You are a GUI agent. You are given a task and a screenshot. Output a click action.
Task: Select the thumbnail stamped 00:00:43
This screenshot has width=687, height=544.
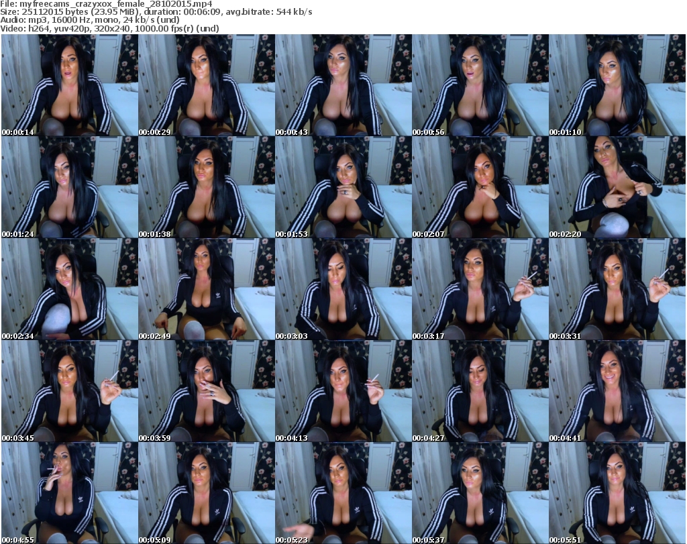click(x=343, y=85)
